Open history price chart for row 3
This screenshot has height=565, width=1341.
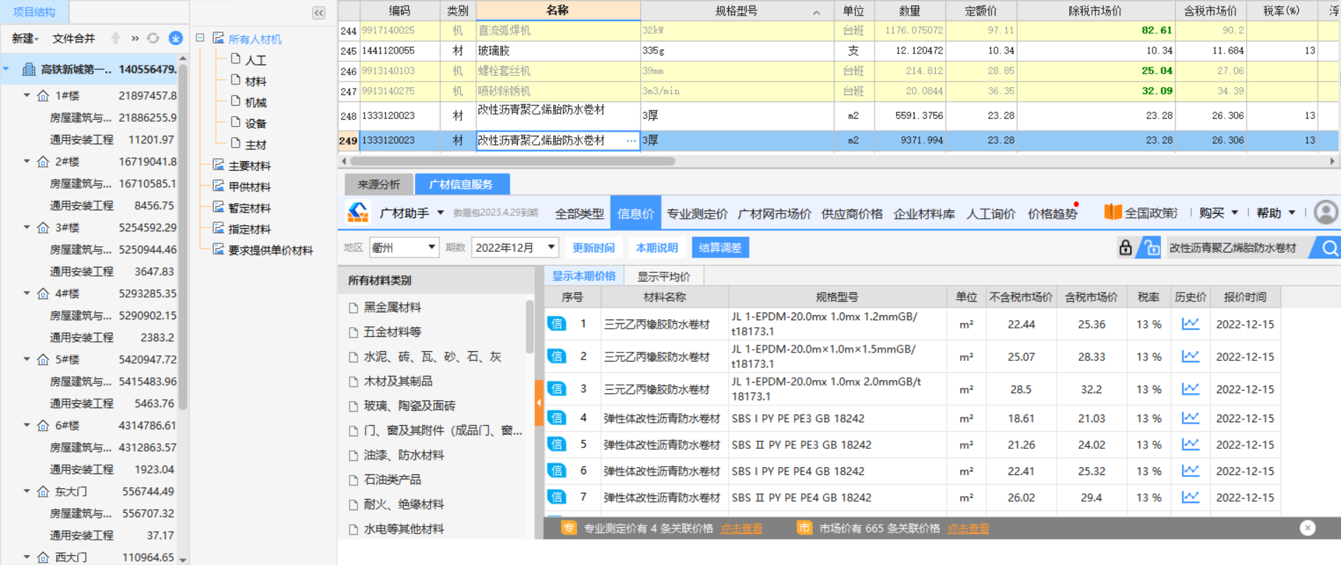1190,388
